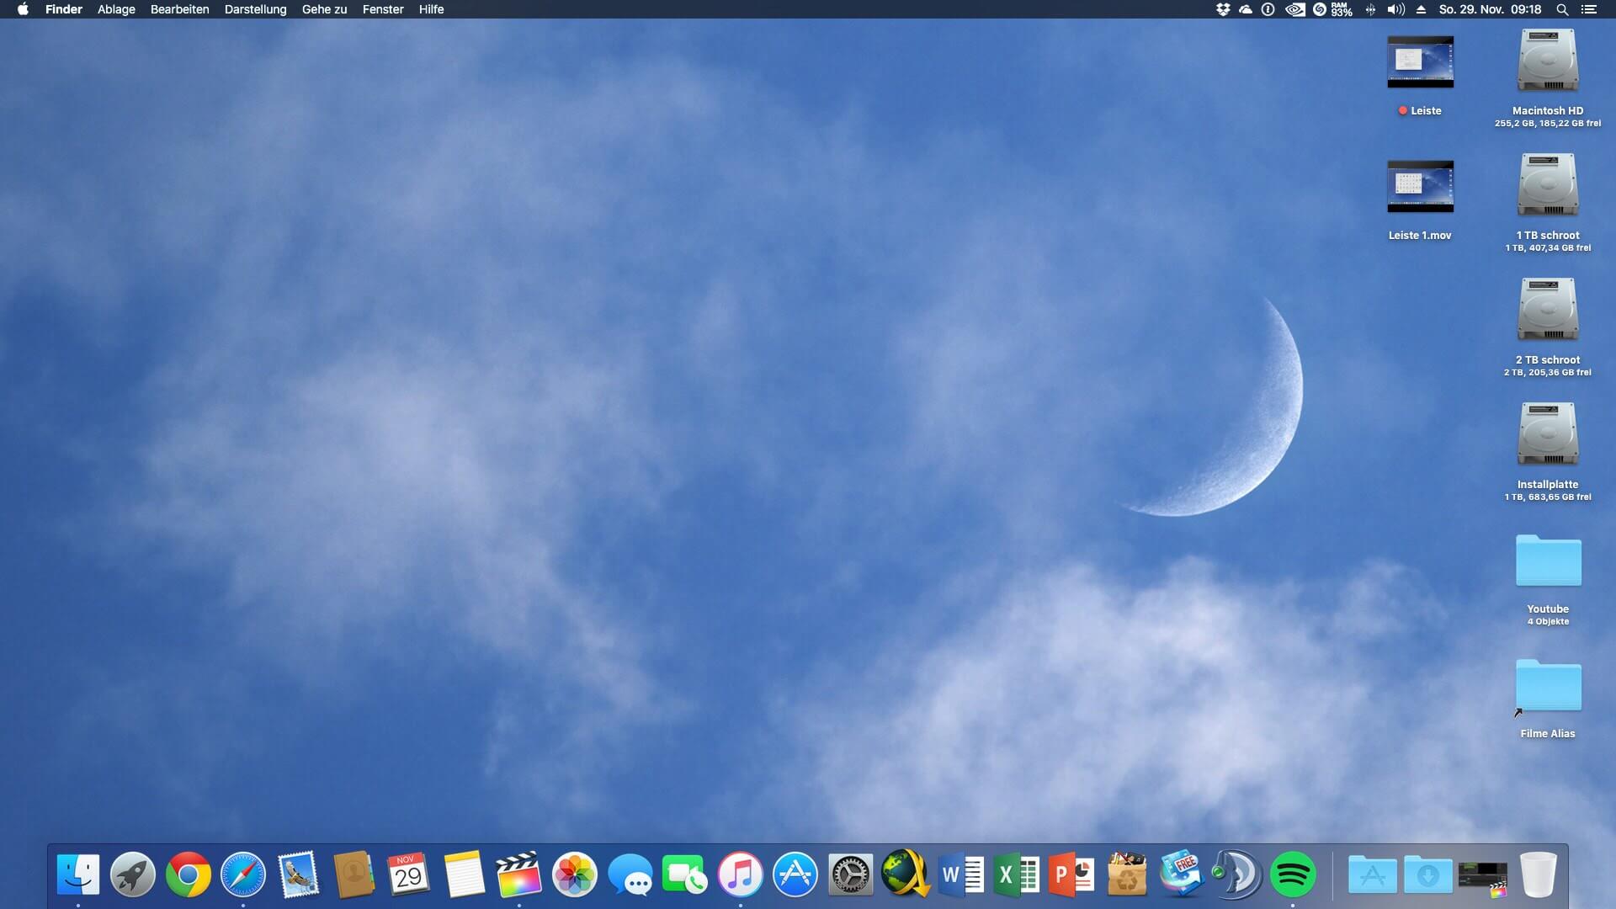
Task: Open the Photos app in Dock
Action: pyautogui.click(x=574, y=875)
